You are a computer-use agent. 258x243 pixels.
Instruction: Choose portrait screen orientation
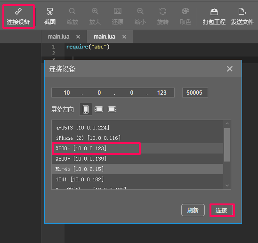(x=86, y=109)
